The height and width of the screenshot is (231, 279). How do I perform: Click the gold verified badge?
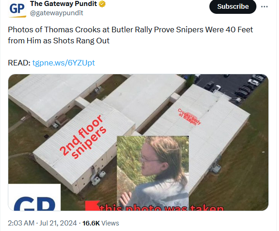point(102,4)
